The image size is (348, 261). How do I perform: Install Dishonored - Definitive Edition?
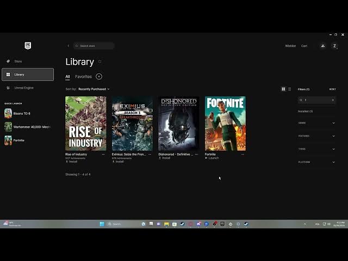pyautogui.click(x=164, y=158)
